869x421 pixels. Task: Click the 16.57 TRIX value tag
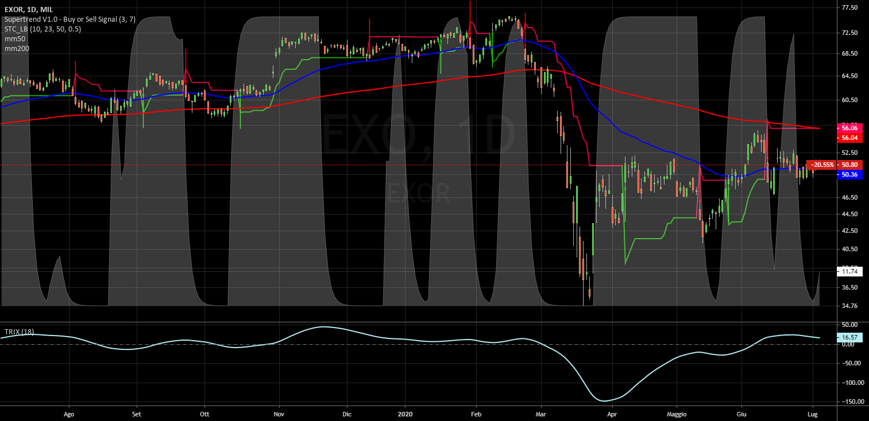click(x=849, y=338)
